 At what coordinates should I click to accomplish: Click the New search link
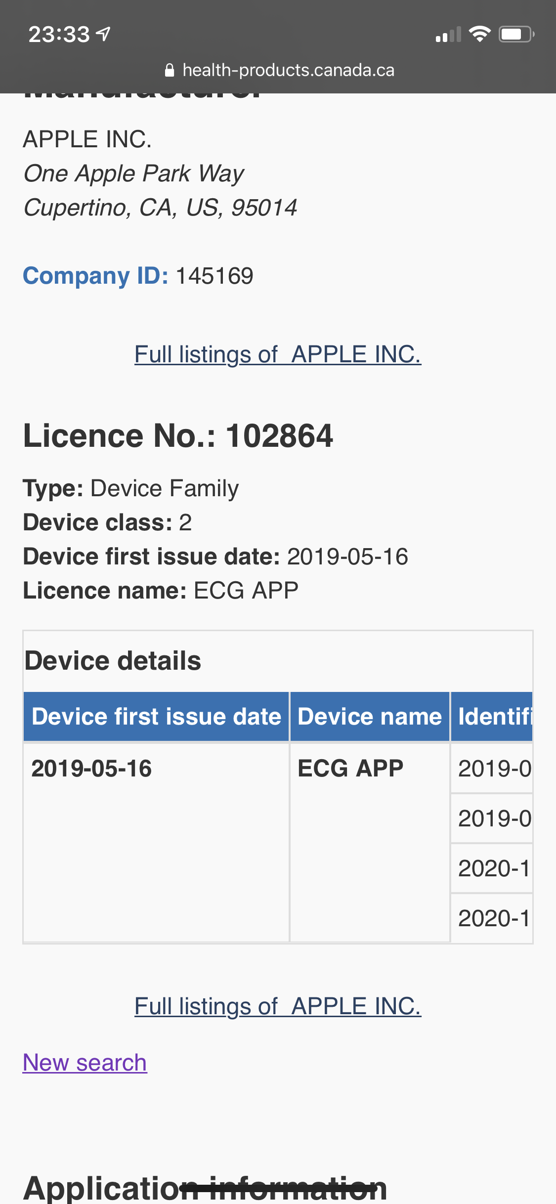(85, 1063)
